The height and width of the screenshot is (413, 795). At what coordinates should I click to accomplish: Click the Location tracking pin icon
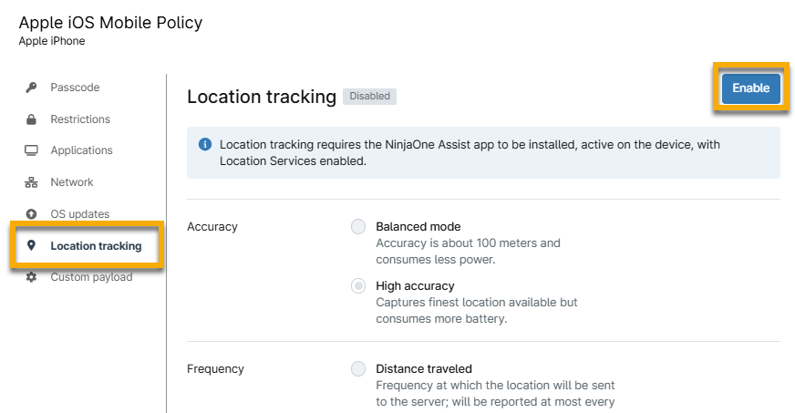tap(31, 246)
